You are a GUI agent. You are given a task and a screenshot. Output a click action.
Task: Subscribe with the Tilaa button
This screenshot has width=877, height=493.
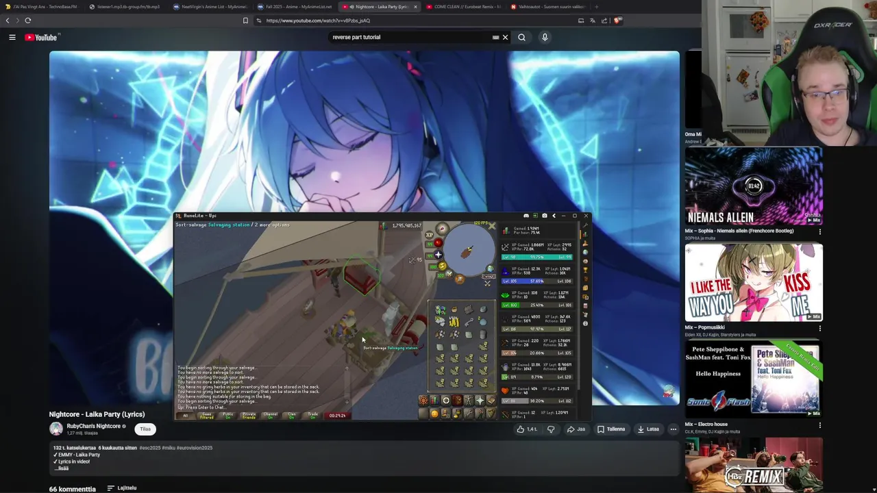click(x=145, y=429)
